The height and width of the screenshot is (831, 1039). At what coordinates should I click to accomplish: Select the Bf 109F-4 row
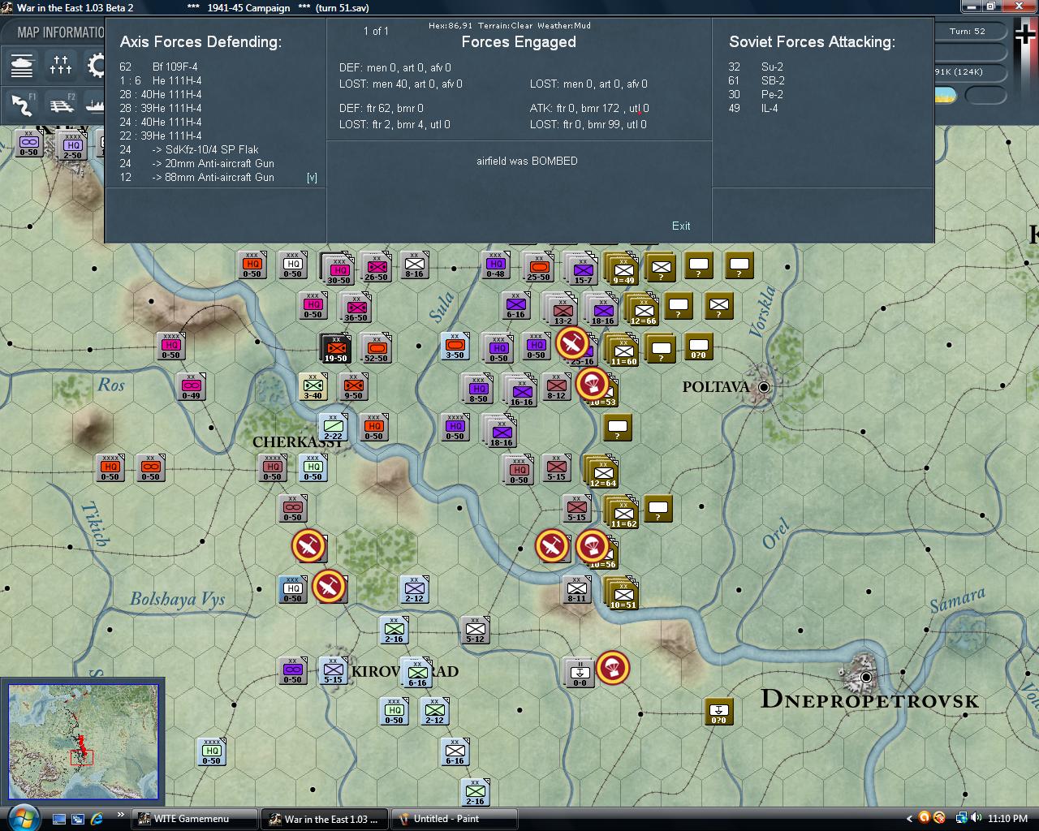pos(158,67)
